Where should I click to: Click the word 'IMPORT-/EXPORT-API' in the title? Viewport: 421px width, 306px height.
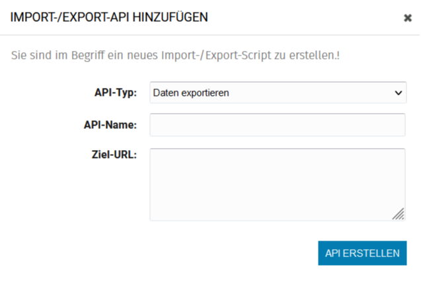tap(70, 18)
